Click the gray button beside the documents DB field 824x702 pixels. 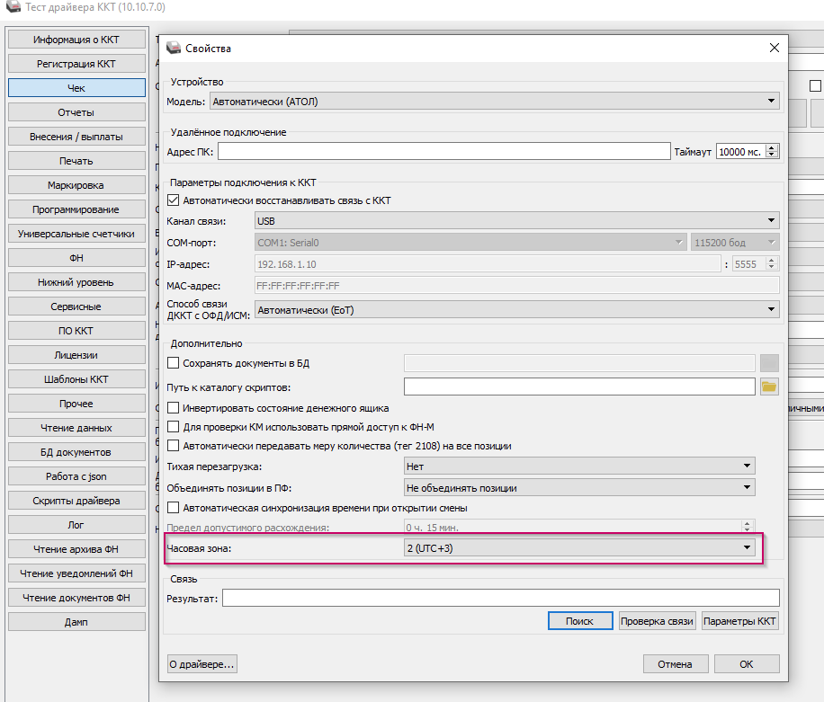pyautogui.click(x=768, y=363)
